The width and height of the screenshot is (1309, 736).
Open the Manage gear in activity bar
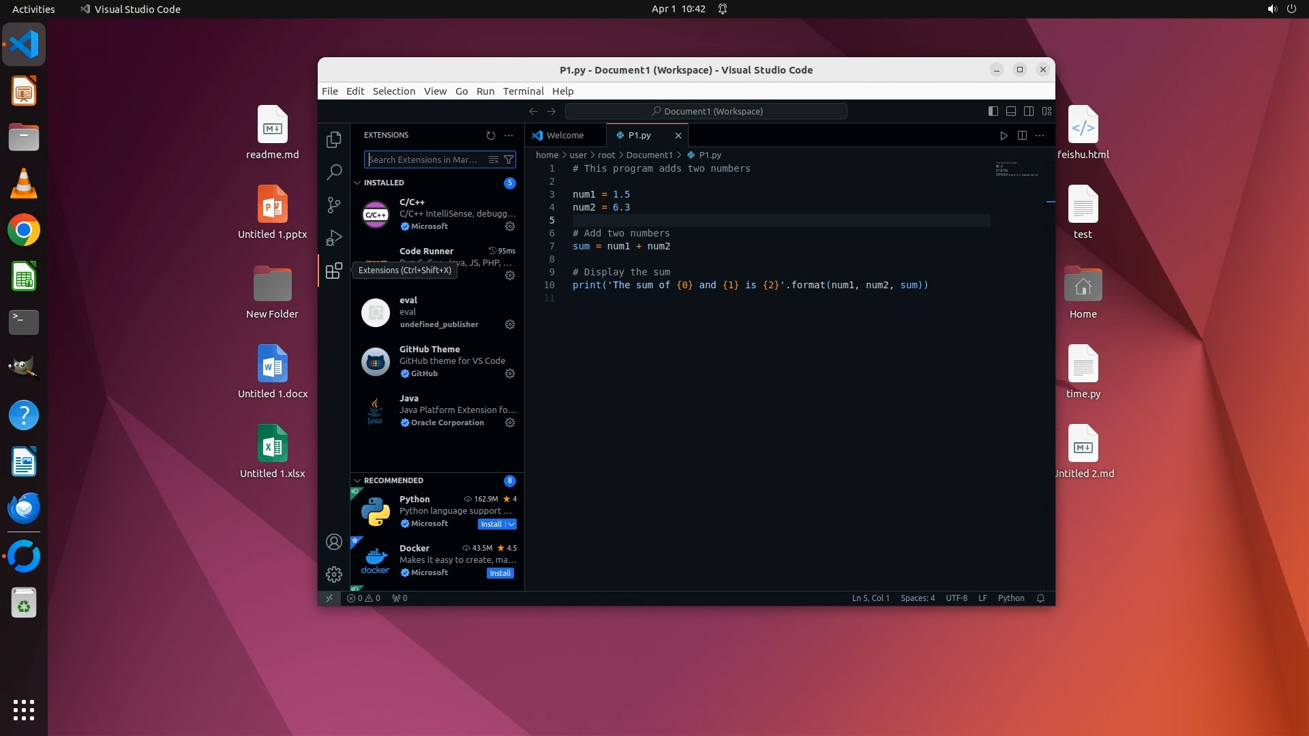point(333,574)
